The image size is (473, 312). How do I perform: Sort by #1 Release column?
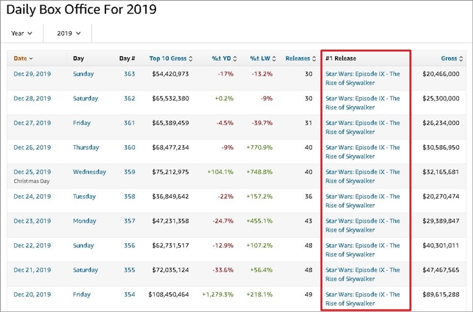(x=343, y=59)
